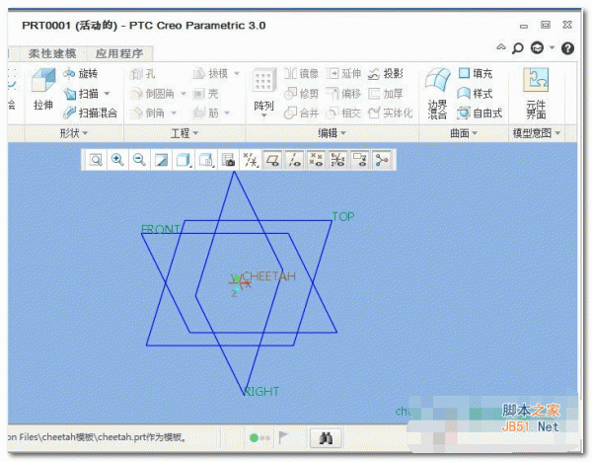
Task: Switch to Applications (应用程序) tab
Action: pos(119,53)
